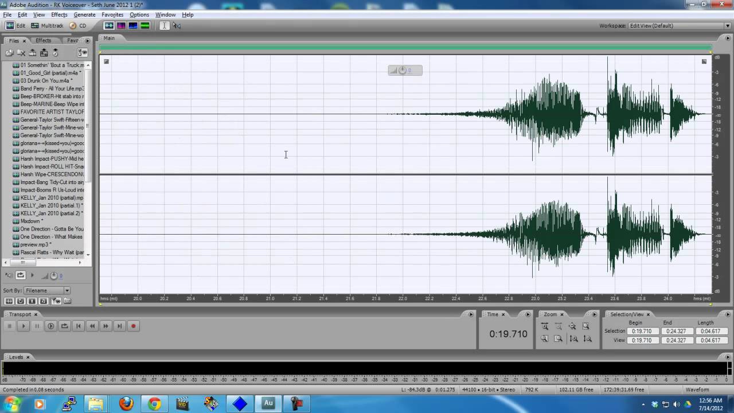This screenshot has height=413, width=734.
Task: Click Zoom Out Vertically icon
Action: (587, 338)
